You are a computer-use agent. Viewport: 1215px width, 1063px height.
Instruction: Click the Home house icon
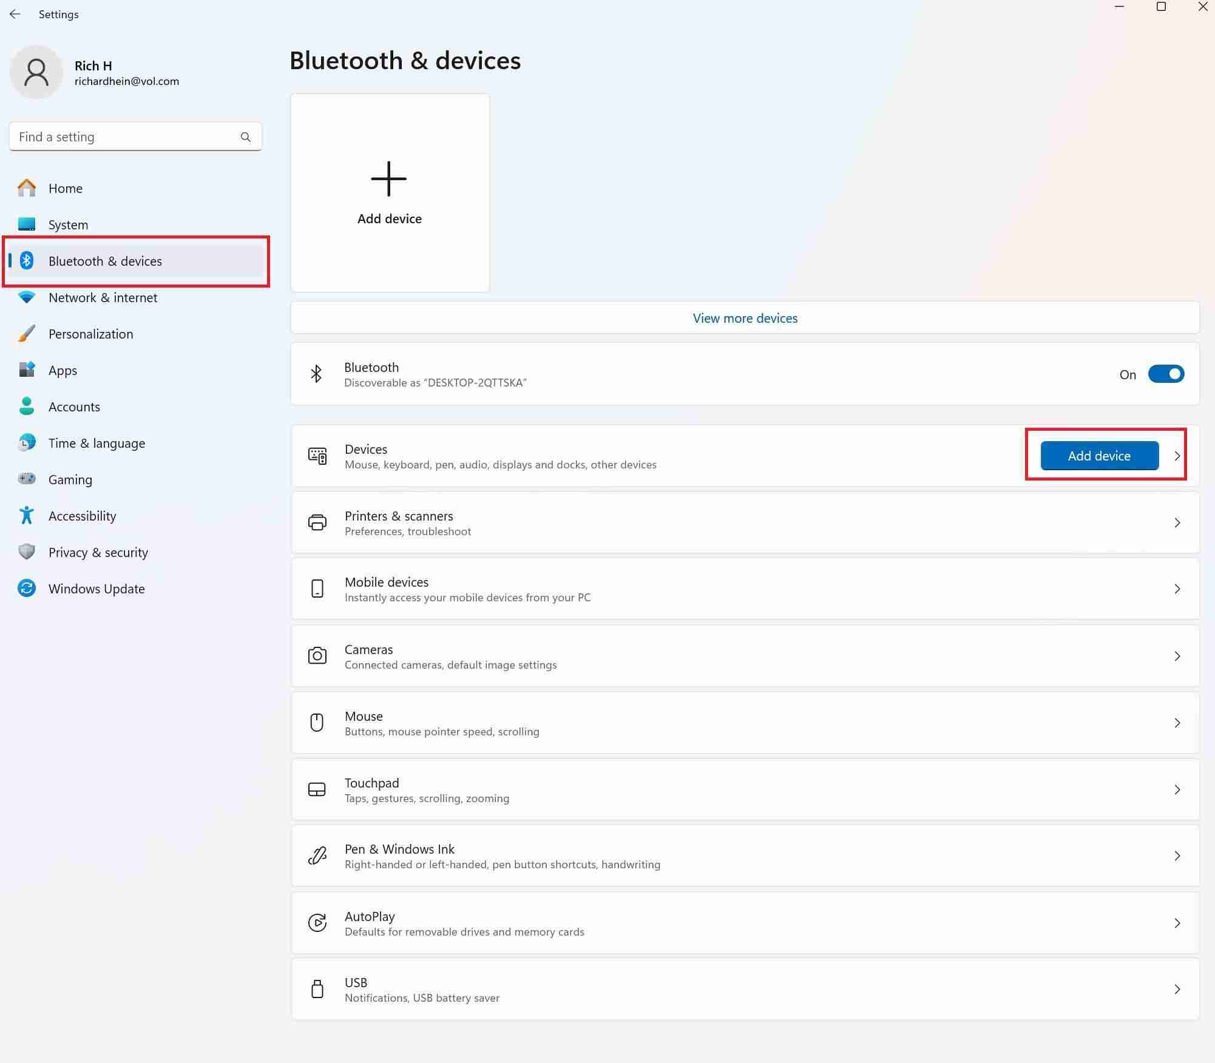pyautogui.click(x=27, y=188)
